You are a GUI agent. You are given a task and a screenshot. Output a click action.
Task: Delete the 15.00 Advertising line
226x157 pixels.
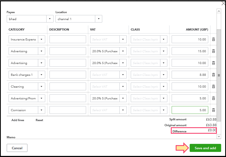pos(213,51)
